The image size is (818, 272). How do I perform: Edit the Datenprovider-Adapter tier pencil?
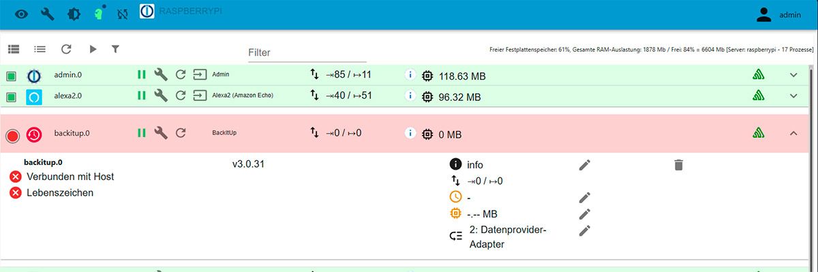pos(584,230)
